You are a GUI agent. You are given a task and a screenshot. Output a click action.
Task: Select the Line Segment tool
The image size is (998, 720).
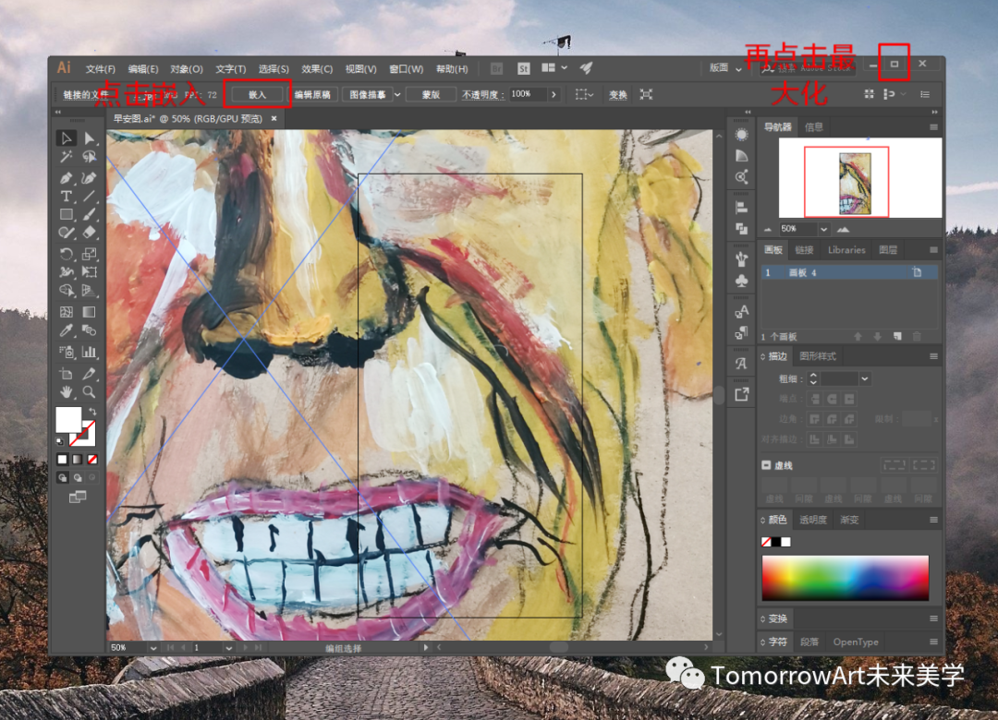click(x=89, y=196)
